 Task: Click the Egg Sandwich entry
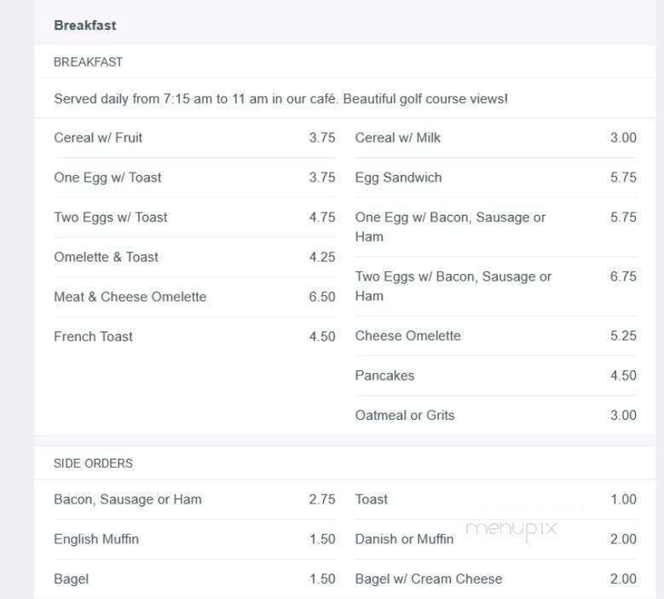(398, 177)
